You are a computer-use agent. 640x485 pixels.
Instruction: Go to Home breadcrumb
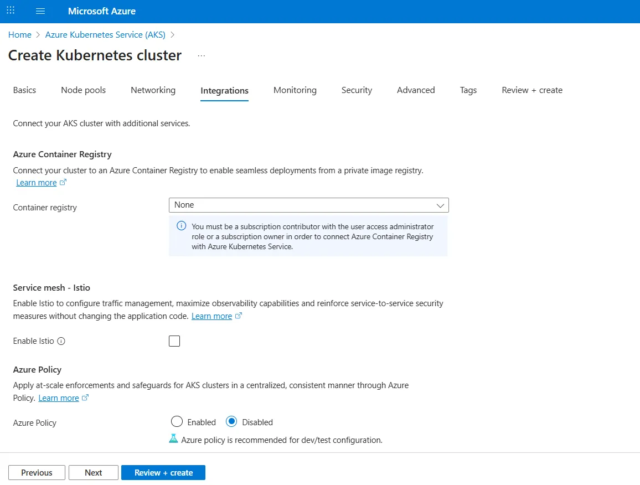(19, 35)
